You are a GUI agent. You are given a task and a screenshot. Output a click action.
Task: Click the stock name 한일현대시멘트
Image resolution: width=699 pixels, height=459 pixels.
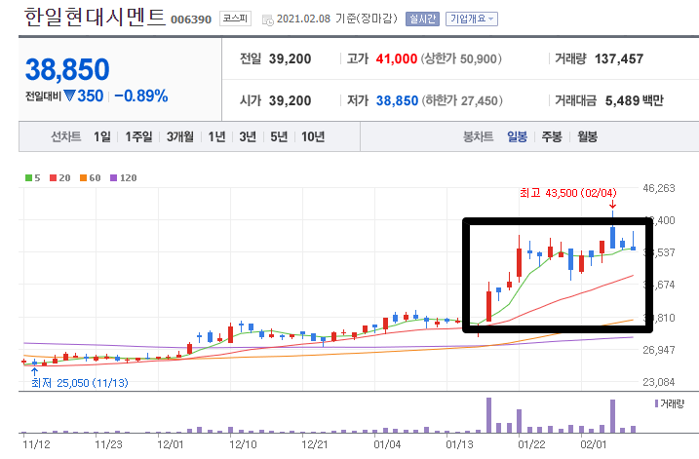(x=95, y=18)
